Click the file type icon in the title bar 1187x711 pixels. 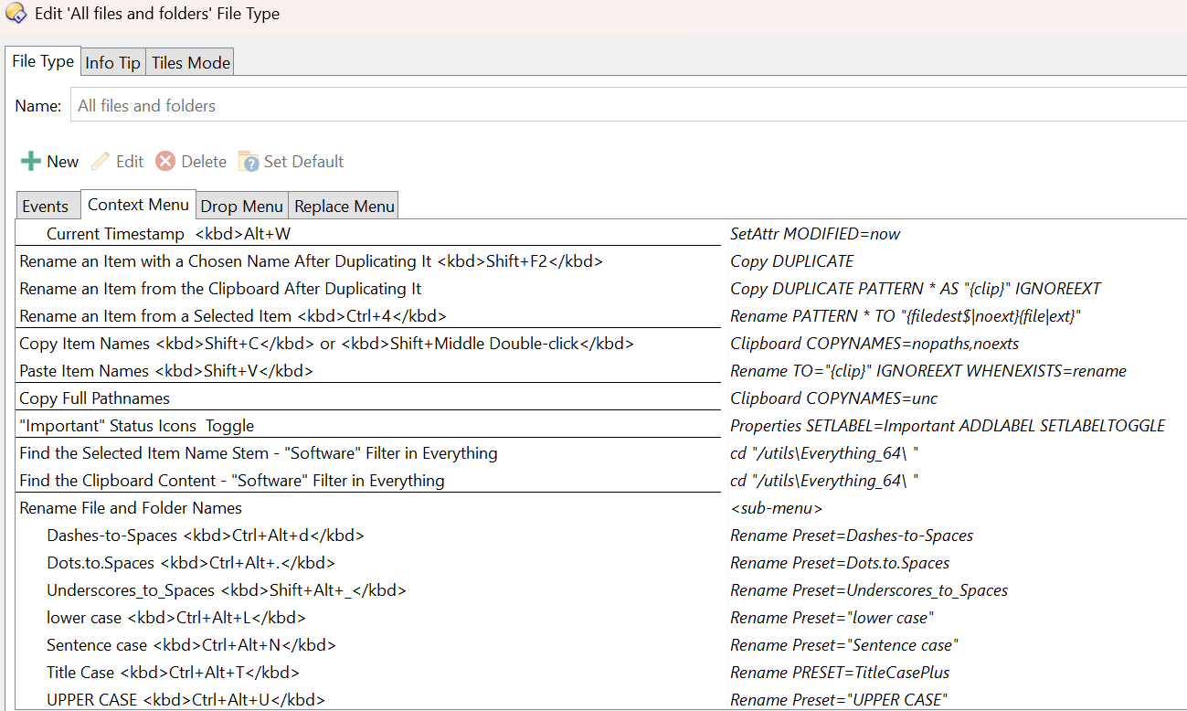(16, 14)
